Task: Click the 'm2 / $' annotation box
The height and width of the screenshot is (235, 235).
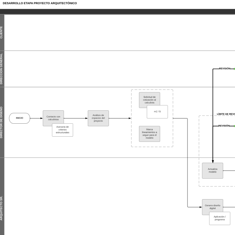Action: [x=157, y=112]
